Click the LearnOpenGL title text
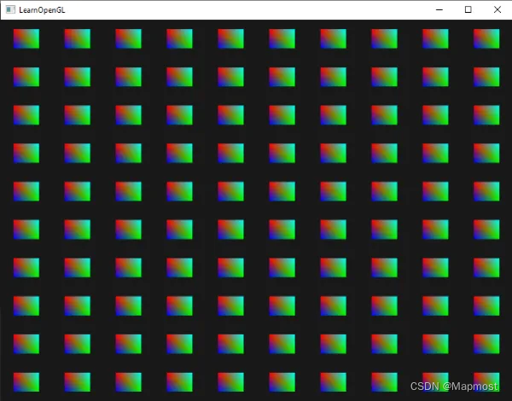This screenshot has height=401, width=512. (x=42, y=10)
